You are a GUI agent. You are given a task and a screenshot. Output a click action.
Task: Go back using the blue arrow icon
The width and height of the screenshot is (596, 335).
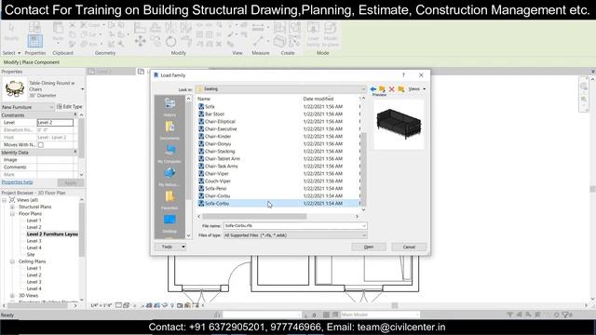(373, 89)
